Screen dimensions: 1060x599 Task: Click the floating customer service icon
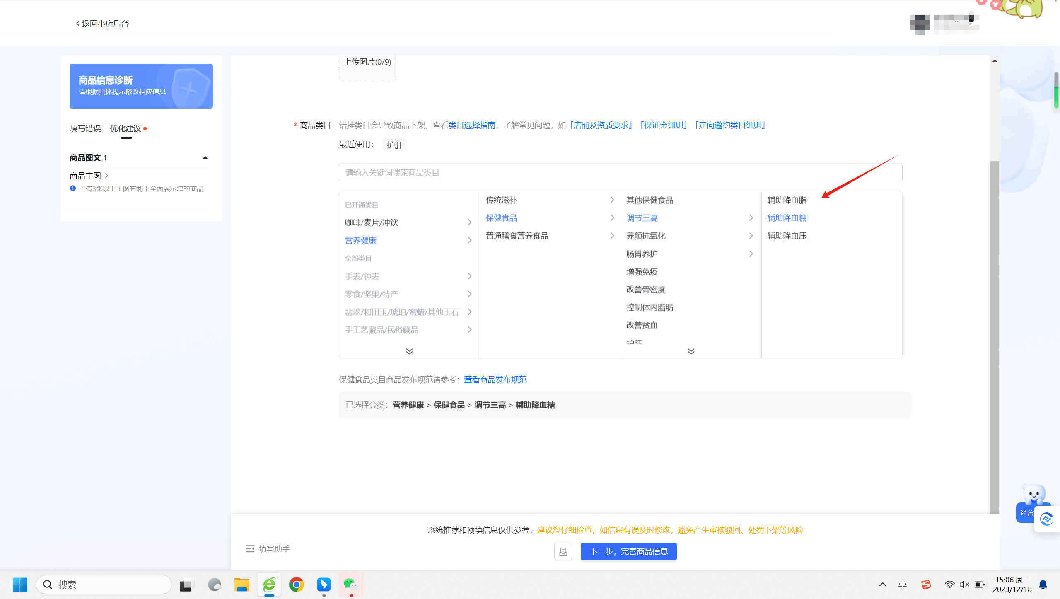tap(1047, 519)
